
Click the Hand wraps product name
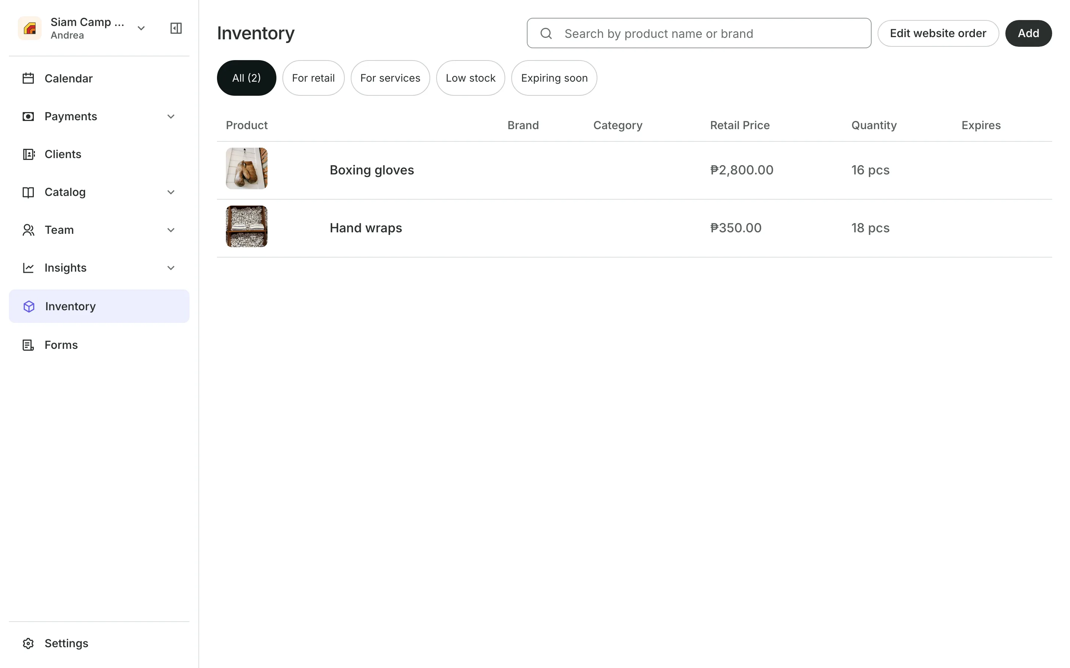pos(366,228)
